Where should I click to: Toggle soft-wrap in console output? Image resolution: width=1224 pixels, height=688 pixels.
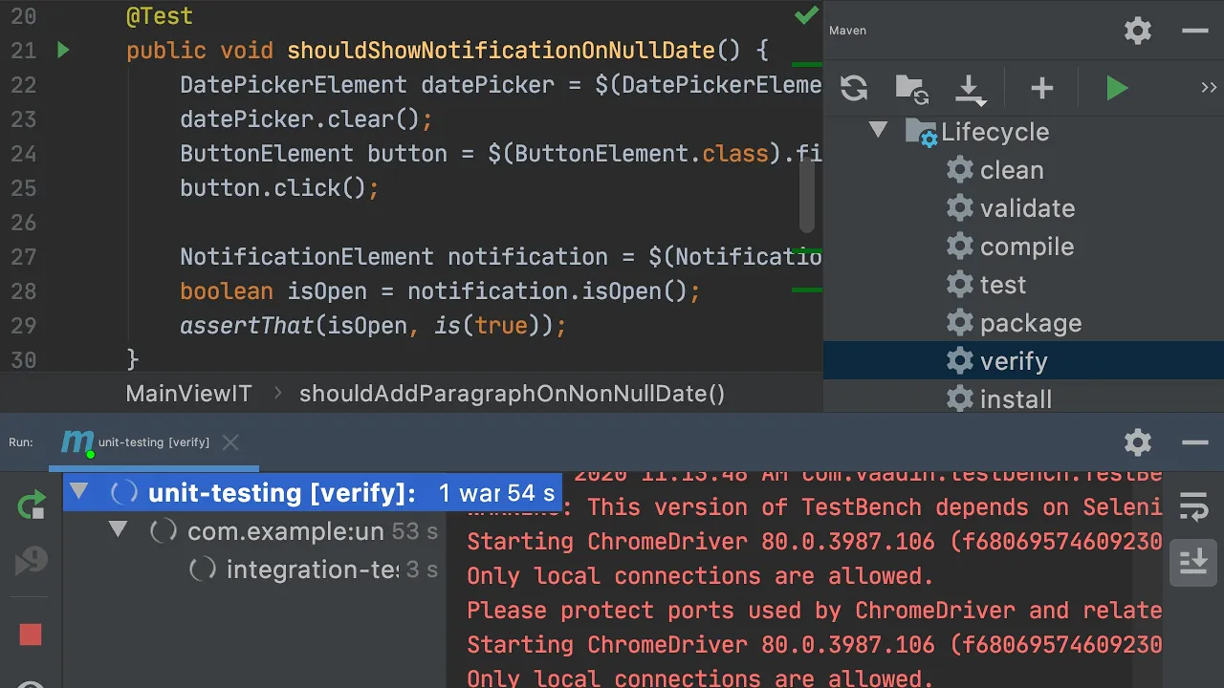[1193, 506]
